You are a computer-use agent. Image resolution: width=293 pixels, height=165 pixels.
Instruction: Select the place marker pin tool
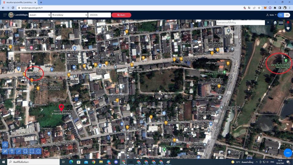12,151
